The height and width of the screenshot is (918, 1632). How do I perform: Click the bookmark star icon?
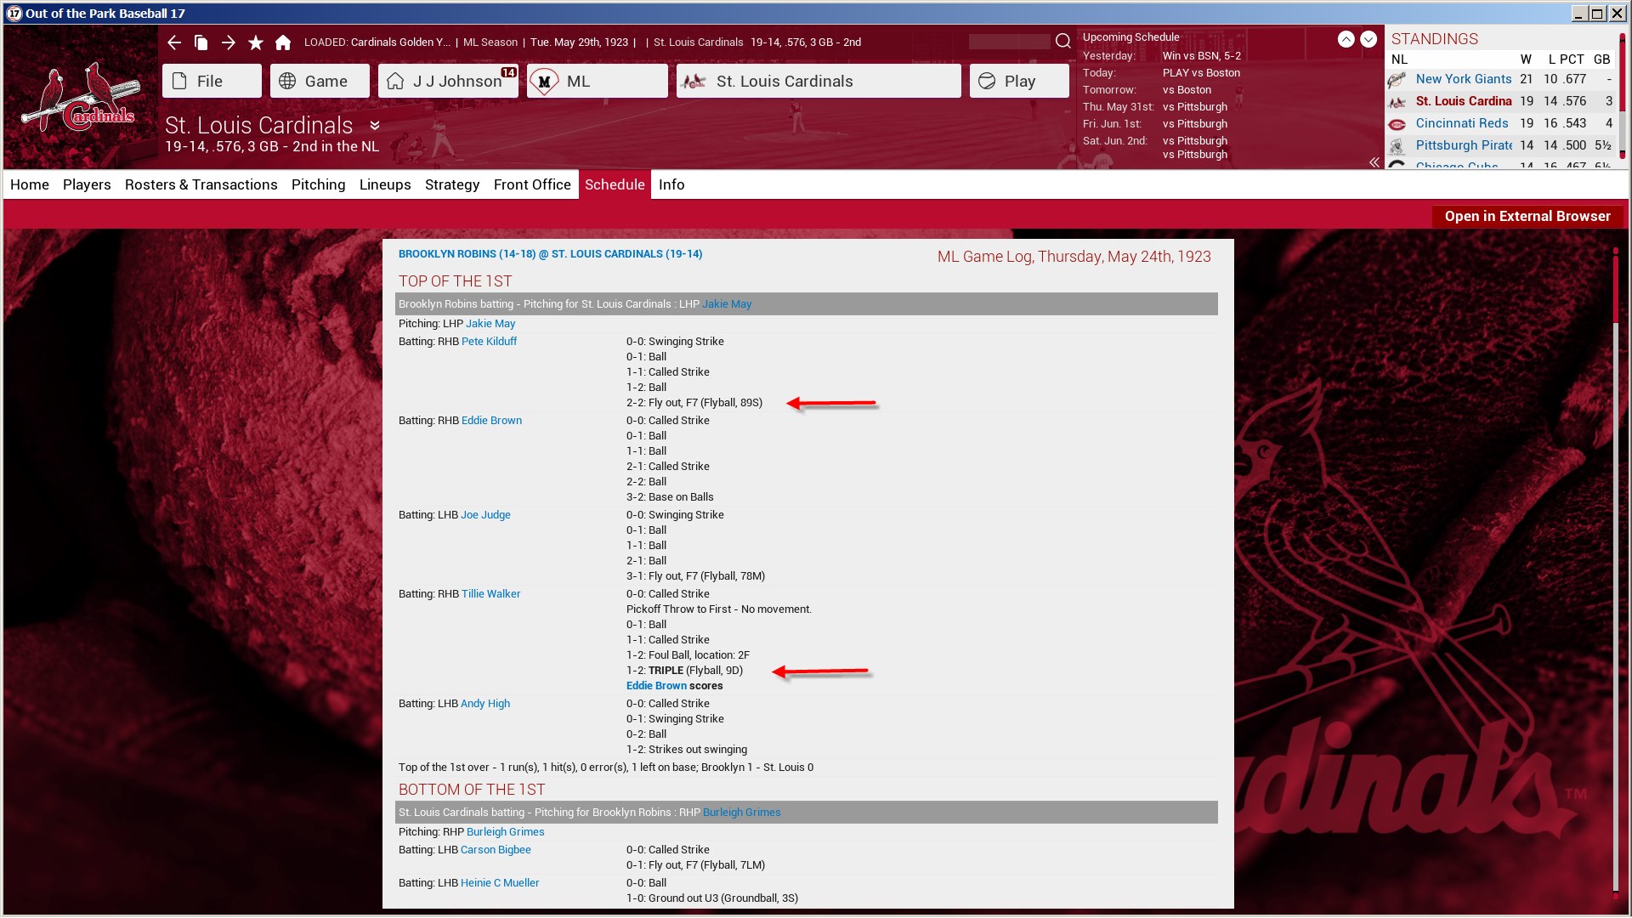255,42
